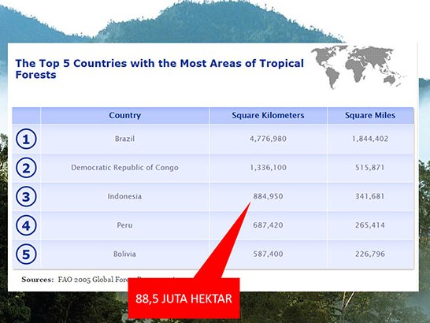Image resolution: width=430 pixels, height=323 pixels.
Task: Click the 341,681 square miles value
Action: pos(370,196)
